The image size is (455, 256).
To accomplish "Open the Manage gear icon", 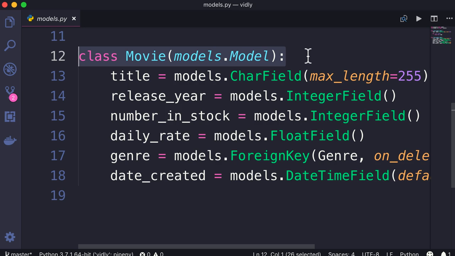I will pos(10,237).
